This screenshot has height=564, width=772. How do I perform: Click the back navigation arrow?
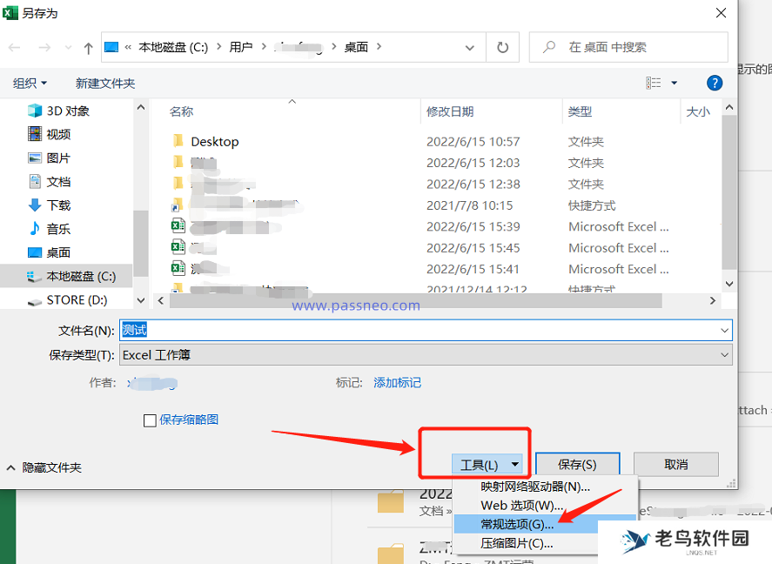point(15,47)
